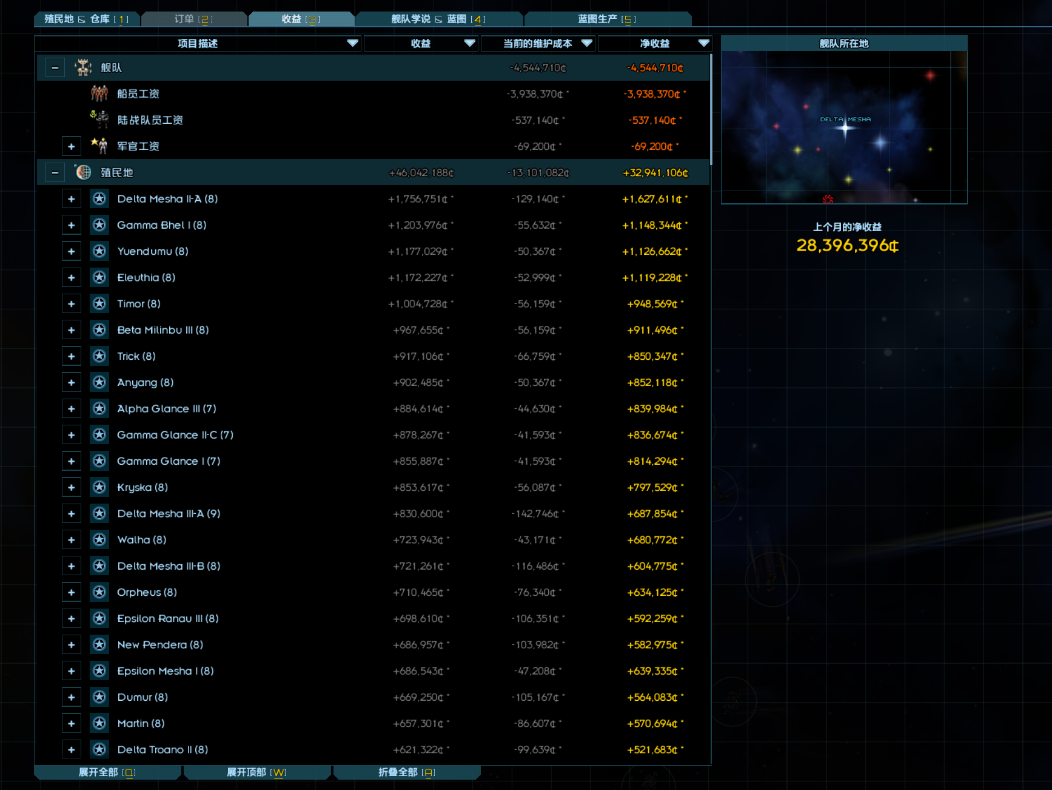Screen dimensions: 1052x790
Task: Click the crew salary icon
Action: (x=99, y=93)
